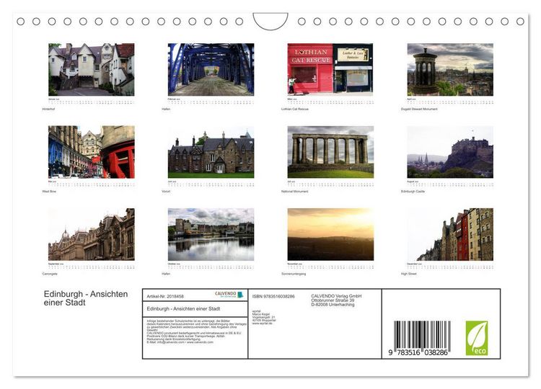Click the 'Sonnenuntergang' caption
The width and height of the screenshot is (541, 389).
coord(294,274)
